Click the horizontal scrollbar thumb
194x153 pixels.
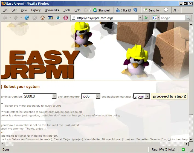click(86, 144)
